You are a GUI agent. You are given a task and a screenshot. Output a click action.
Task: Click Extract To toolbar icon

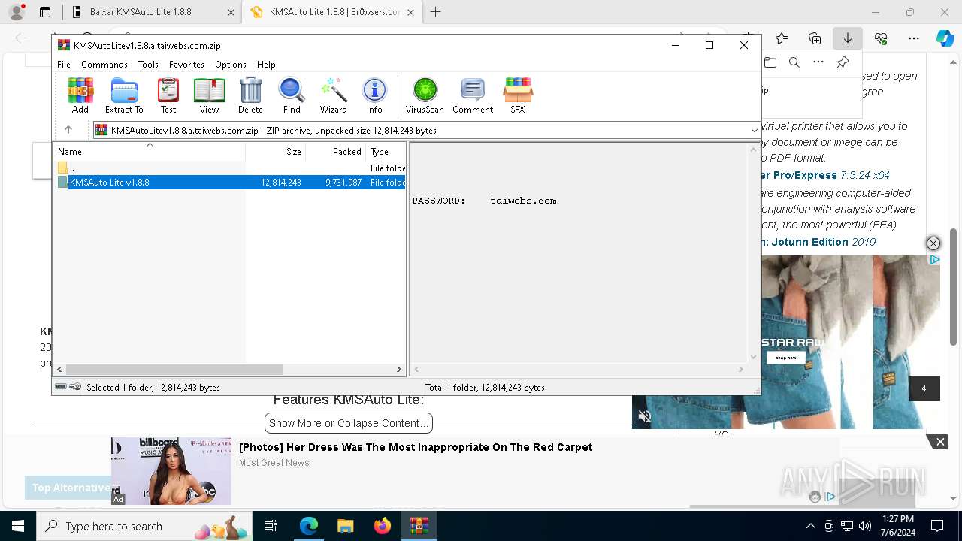(x=124, y=95)
